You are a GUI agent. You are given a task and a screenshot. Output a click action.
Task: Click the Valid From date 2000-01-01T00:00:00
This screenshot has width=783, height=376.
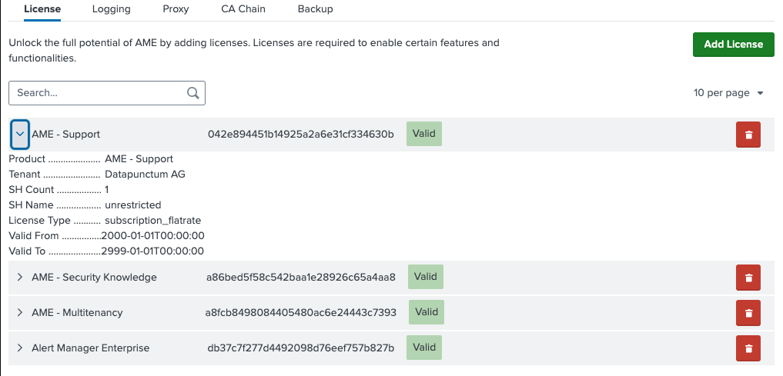click(x=152, y=236)
